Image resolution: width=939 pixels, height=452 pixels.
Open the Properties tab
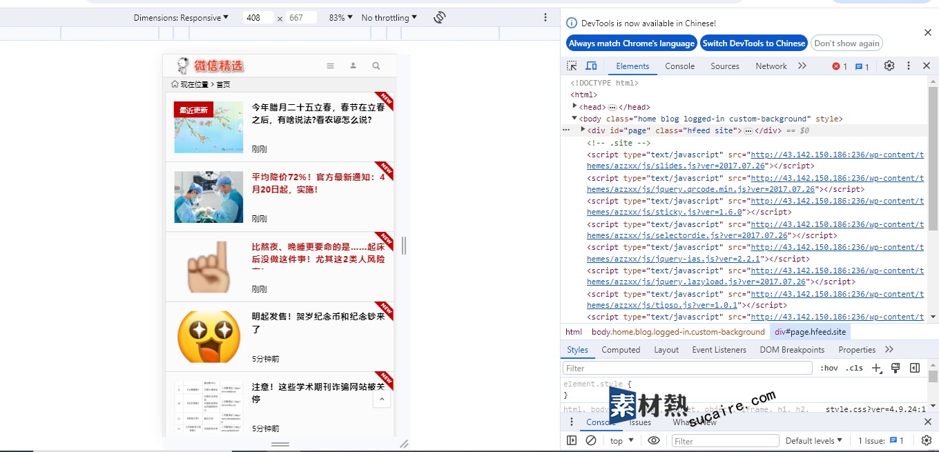click(x=857, y=350)
